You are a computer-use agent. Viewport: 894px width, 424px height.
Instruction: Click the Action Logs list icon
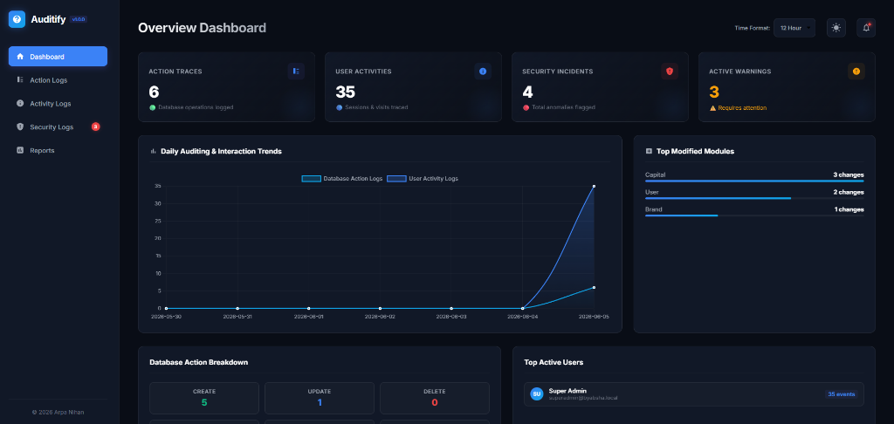tap(21, 79)
